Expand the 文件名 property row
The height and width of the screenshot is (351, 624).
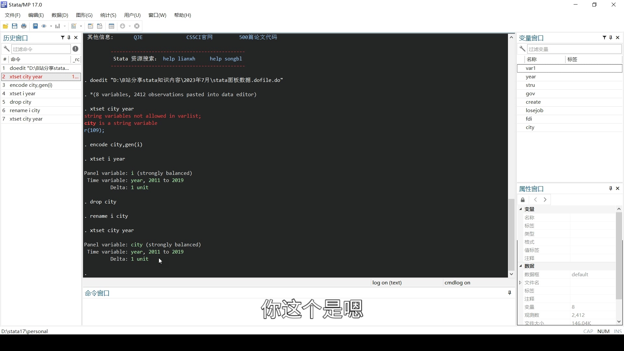[x=521, y=283]
